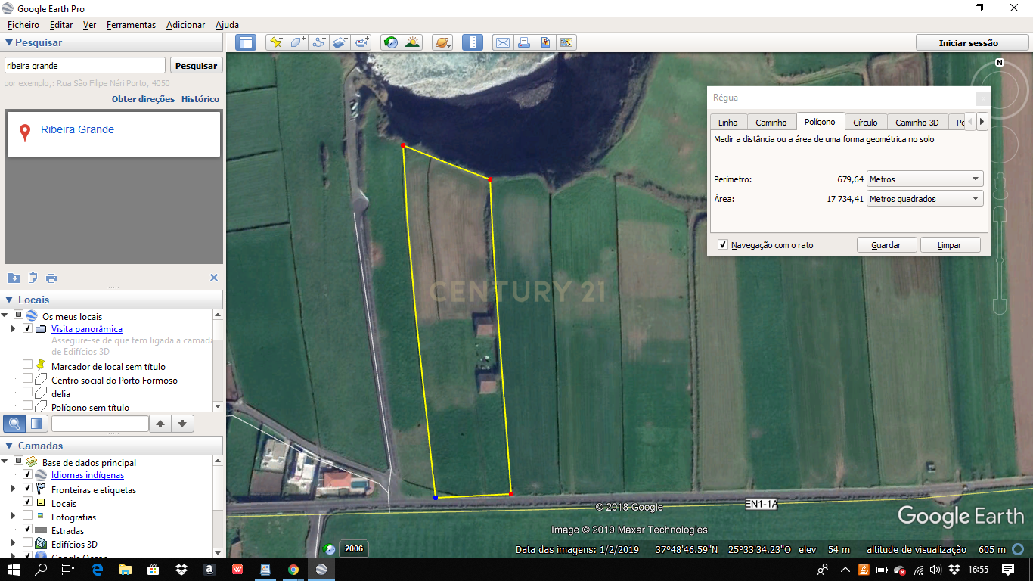Collapse the Locais panel
Screen dimensions: 1033x581
pyautogui.click(x=9, y=300)
